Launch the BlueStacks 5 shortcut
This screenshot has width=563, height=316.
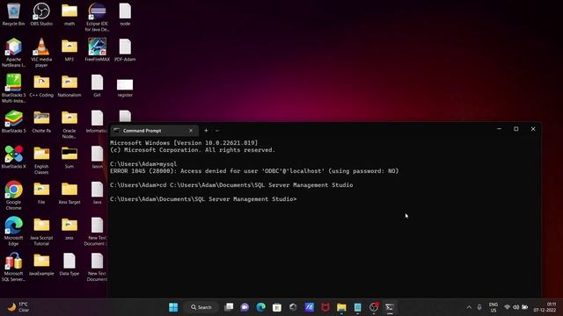14,122
